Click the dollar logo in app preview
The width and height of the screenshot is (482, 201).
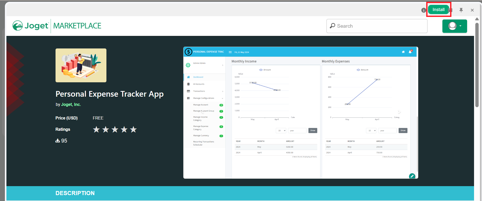tap(188, 52)
